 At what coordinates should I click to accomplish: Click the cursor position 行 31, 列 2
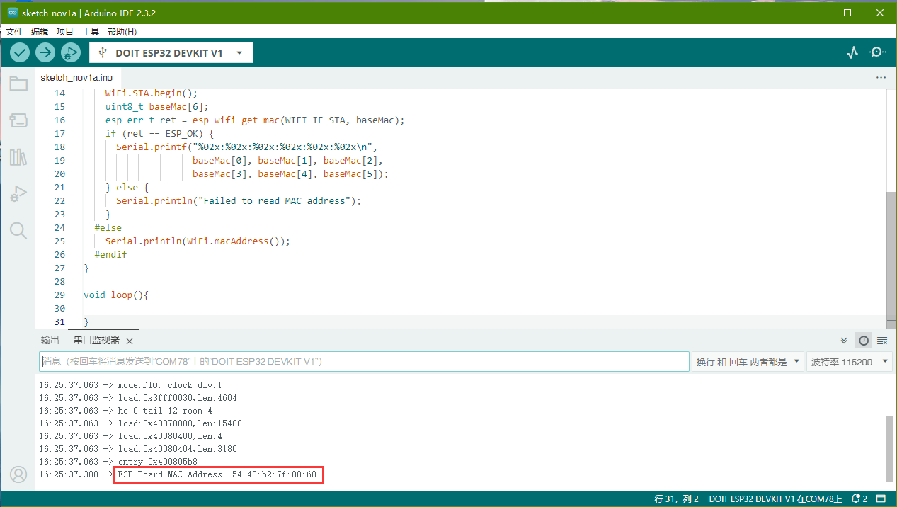[x=677, y=499]
